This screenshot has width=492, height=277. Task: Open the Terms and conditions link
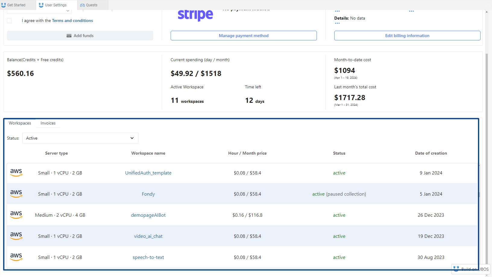72,20
